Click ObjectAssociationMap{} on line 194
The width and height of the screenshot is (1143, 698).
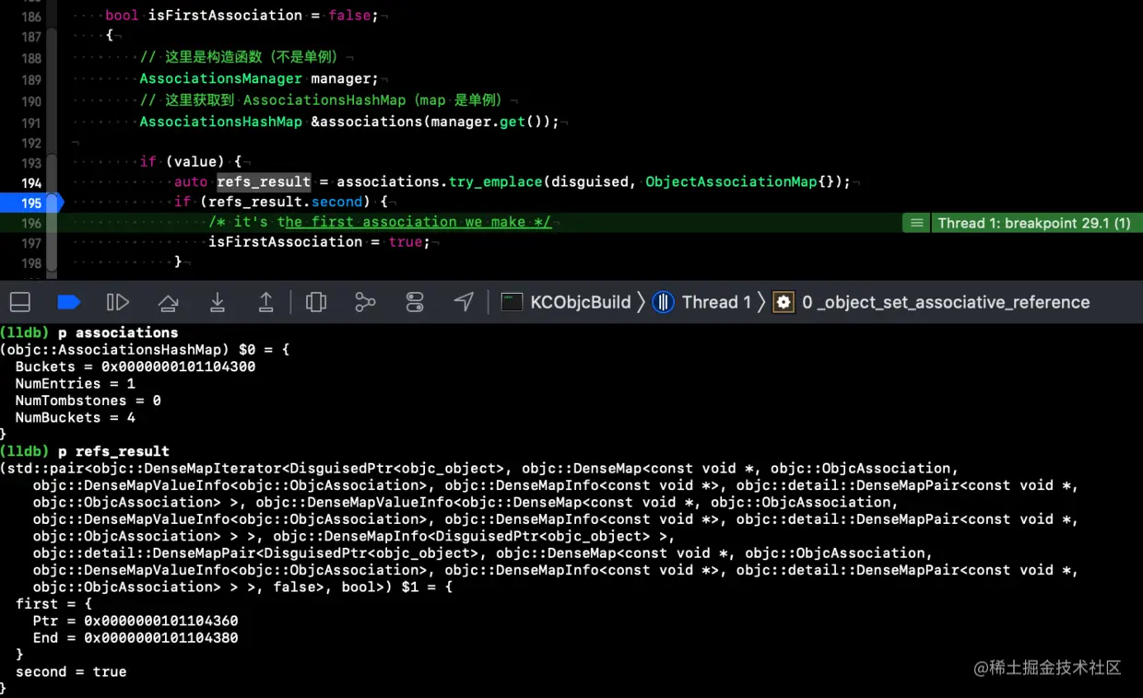(x=743, y=181)
